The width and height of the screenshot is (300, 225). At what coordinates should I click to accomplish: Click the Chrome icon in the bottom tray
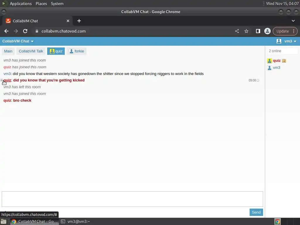click(277, 221)
